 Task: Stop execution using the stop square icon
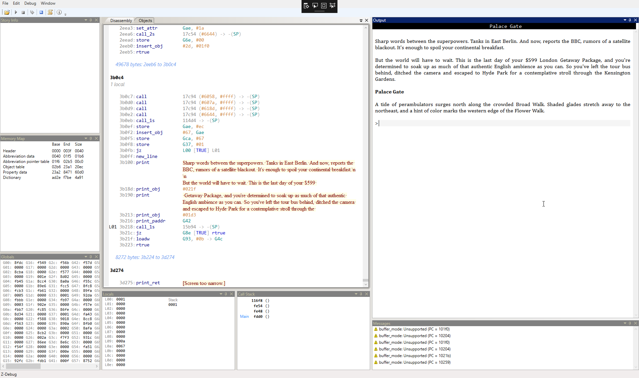click(x=23, y=12)
